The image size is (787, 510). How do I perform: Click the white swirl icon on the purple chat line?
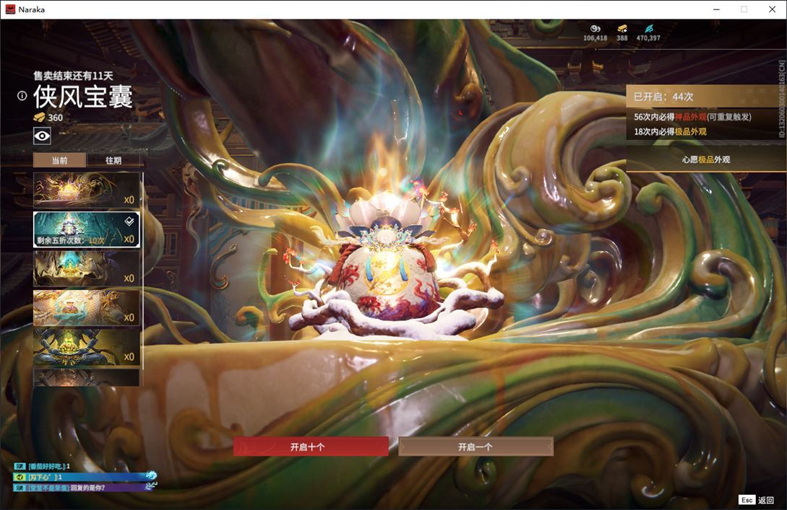pos(151,485)
